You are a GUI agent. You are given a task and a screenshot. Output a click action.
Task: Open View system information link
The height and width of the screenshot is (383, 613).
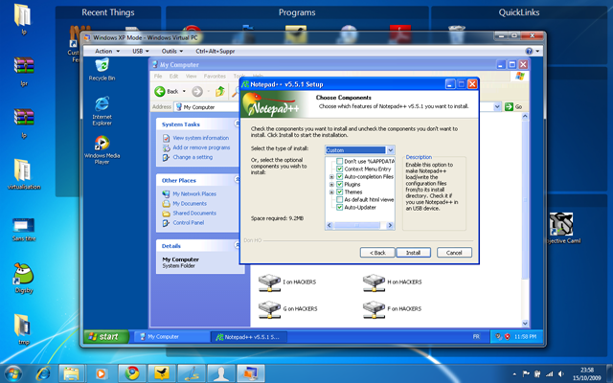[x=200, y=138]
